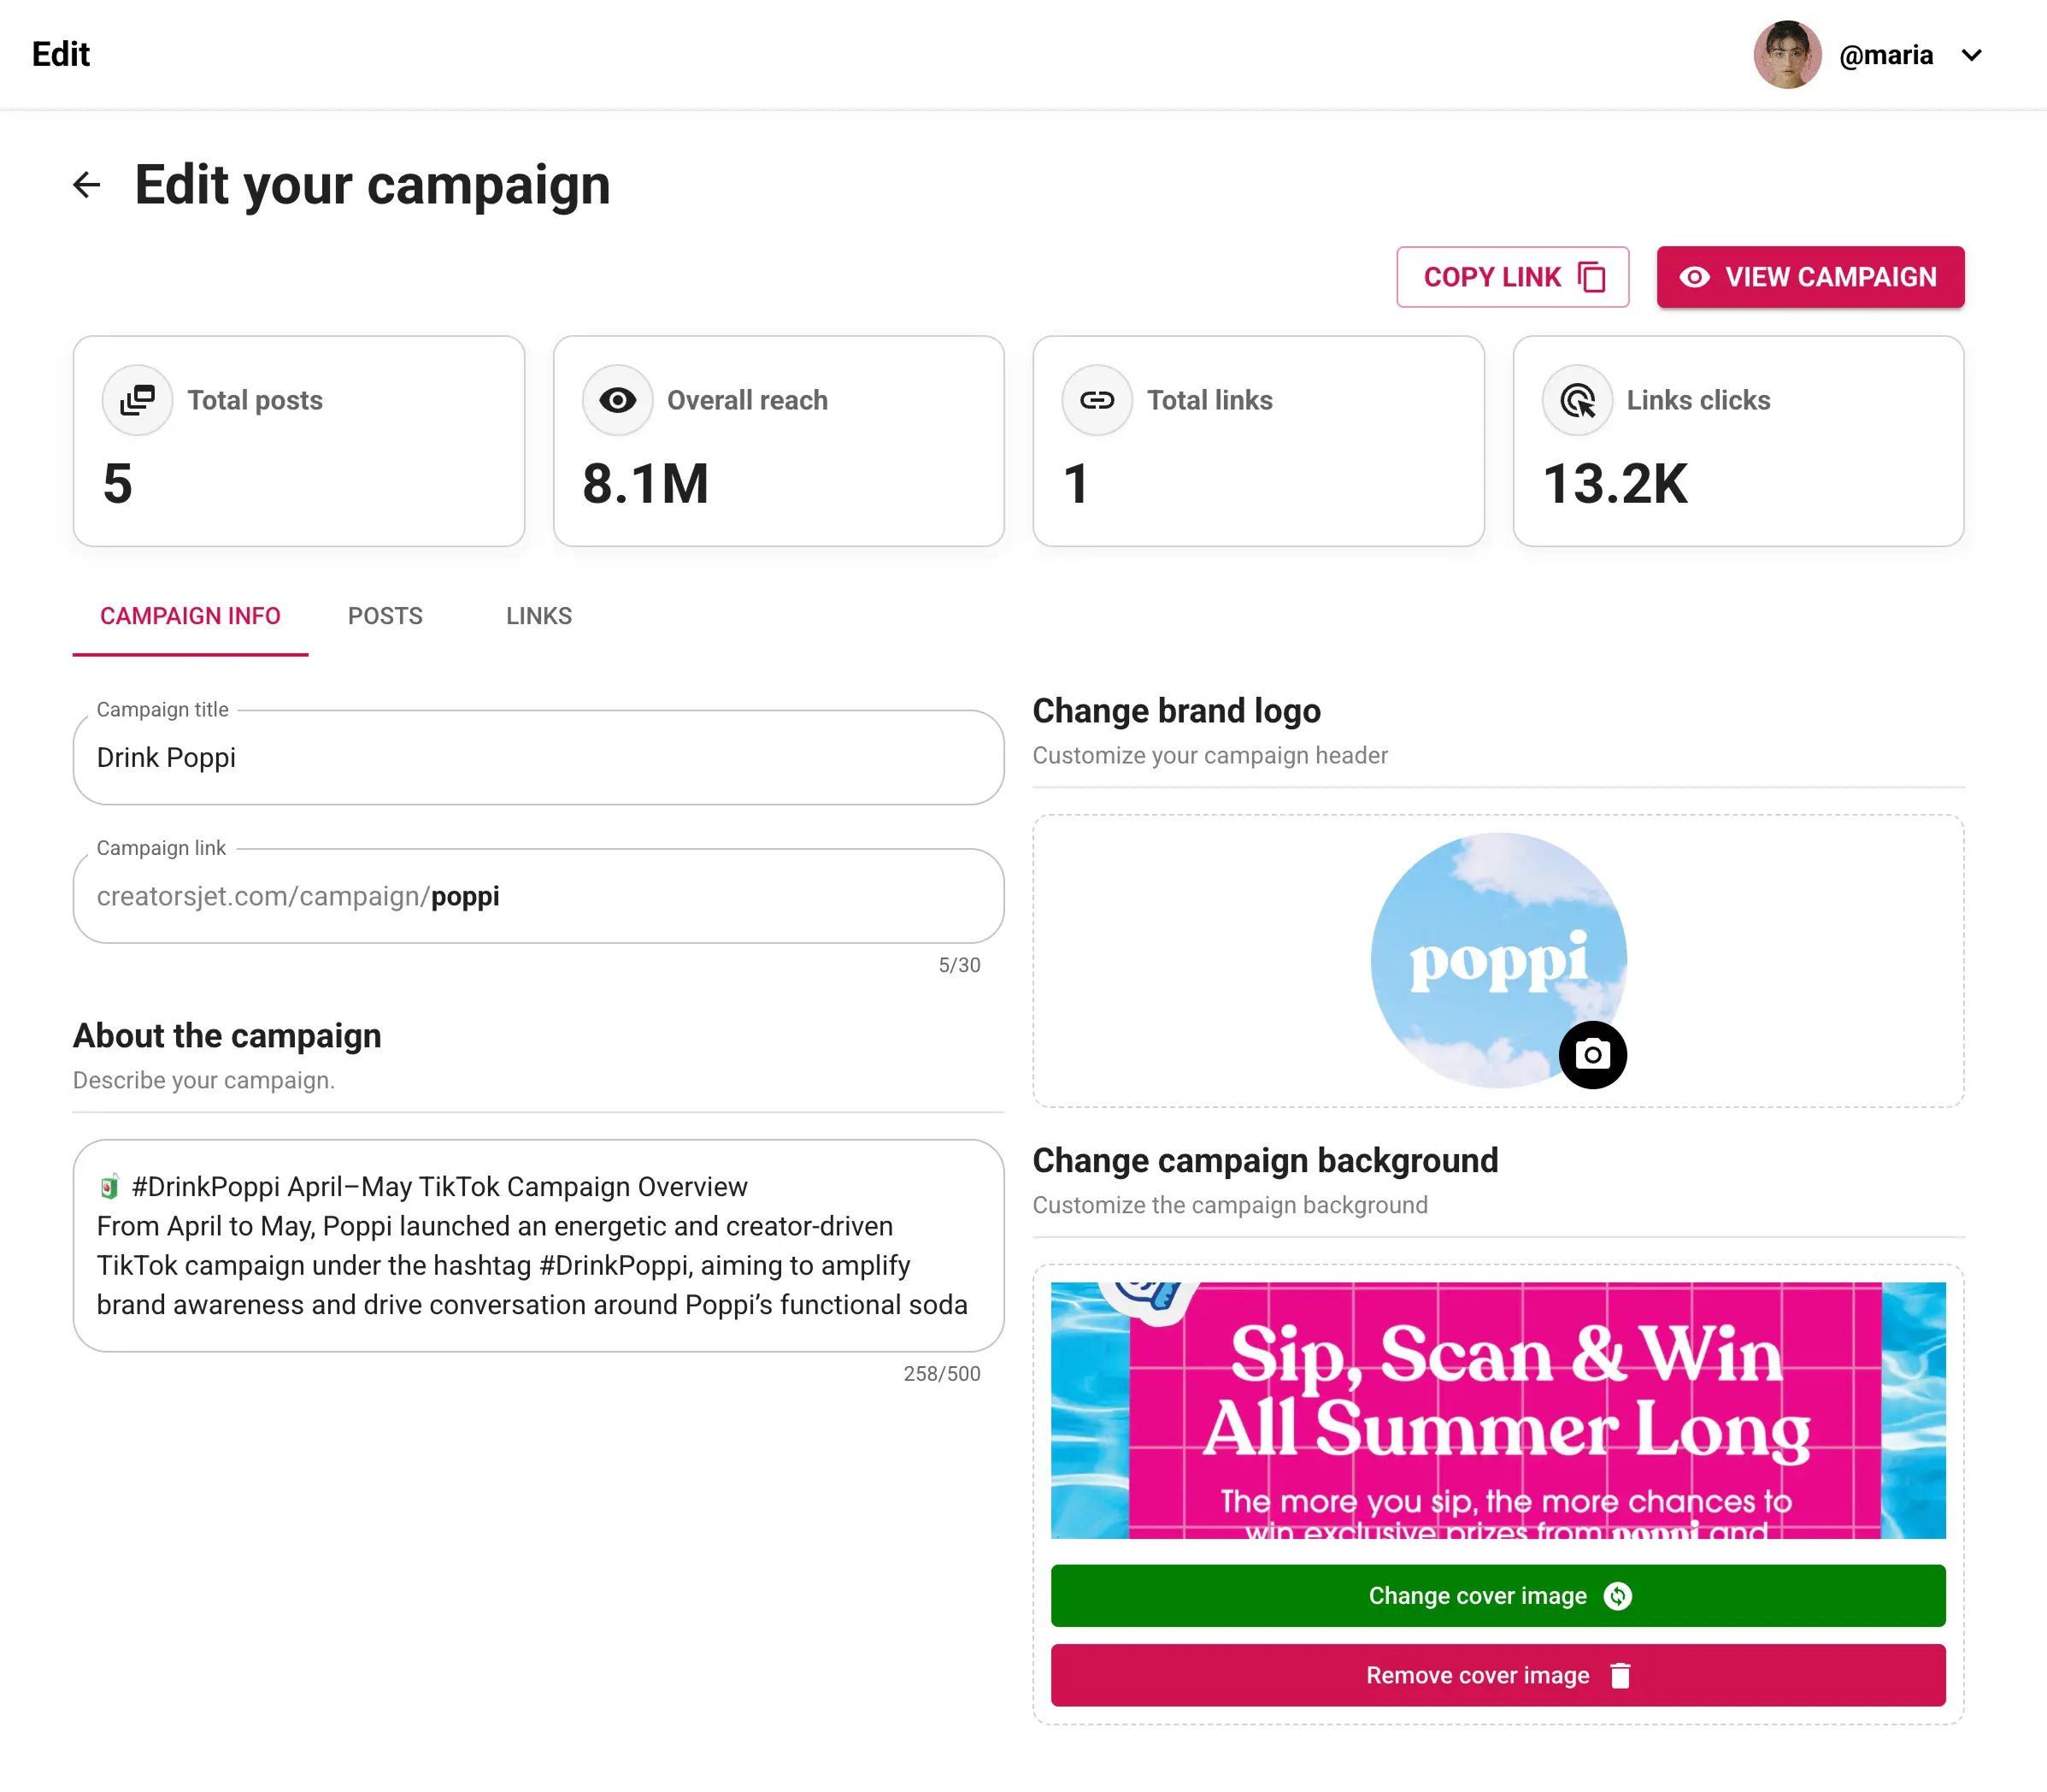Click the Overall reach eye icon
The image size is (2047, 1792).
click(x=618, y=399)
